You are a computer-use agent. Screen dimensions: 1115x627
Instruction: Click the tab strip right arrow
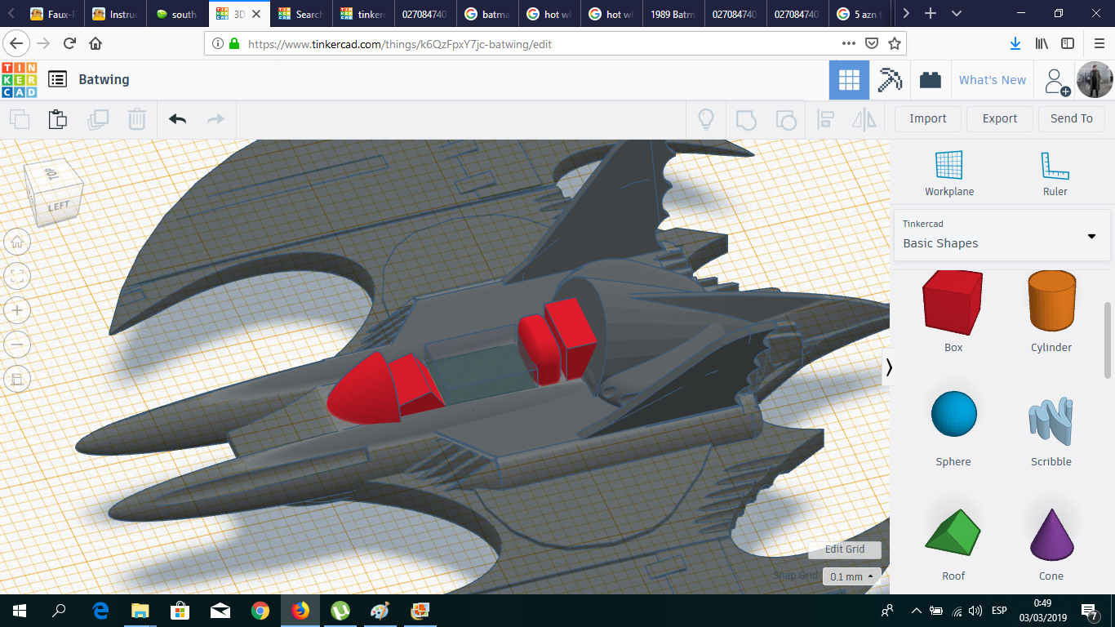pos(906,13)
